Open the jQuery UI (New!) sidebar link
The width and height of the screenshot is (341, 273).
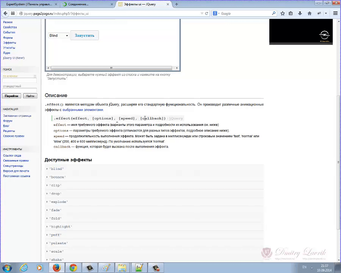pos(14,58)
